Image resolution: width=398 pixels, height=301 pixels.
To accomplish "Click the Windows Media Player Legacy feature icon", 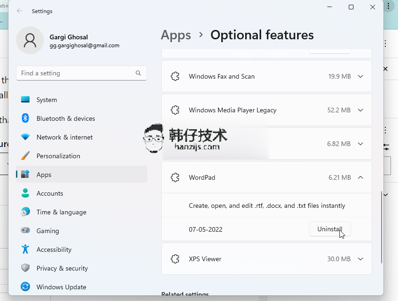I will pyautogui.click(x=175, y=110).
